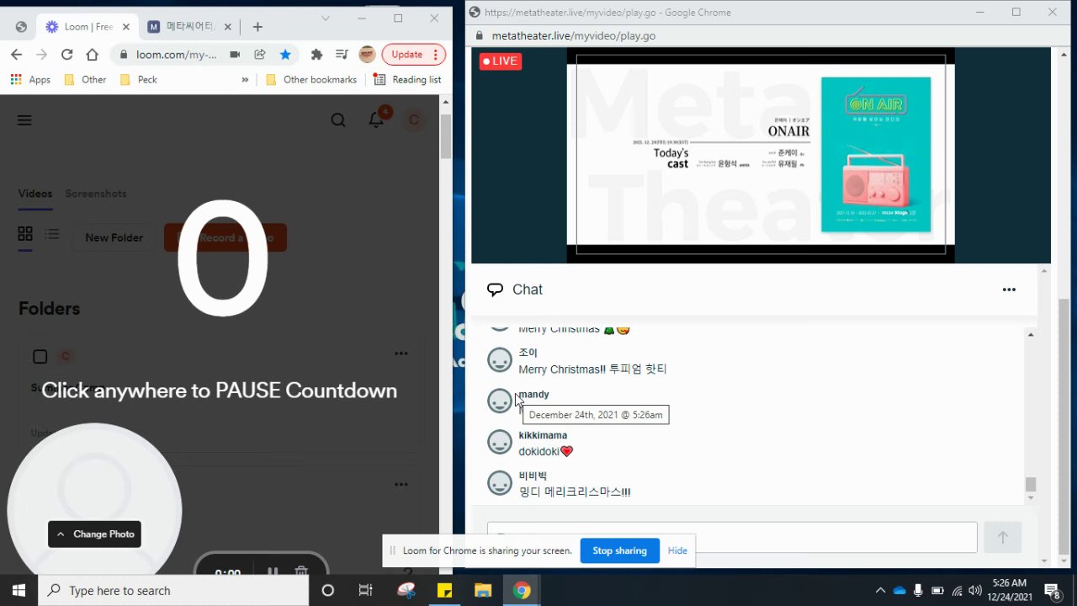Show hidden system tray icons
This screenshot has height=606, width=1077.
pos(880,590)
